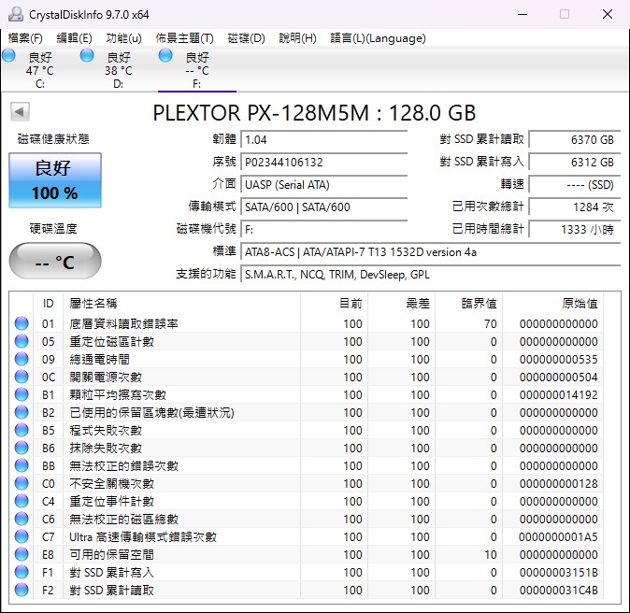630x613 pixels.
Task: Click power on hours value 1333 小時
Action: point(575,229)
